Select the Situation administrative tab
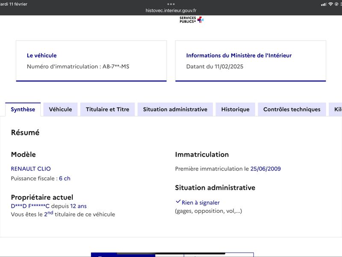 click(175, 109)
